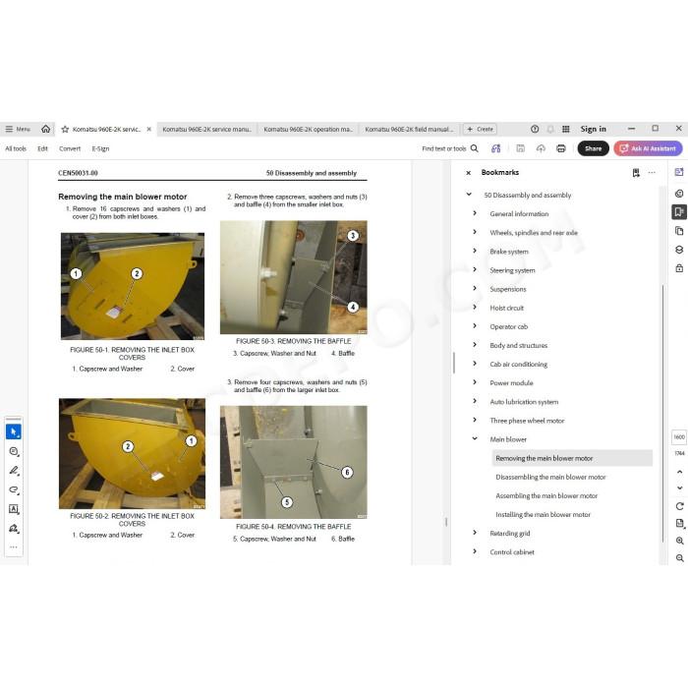Viewport: 688px width, 688px height.
Task: Choose the Draw freehand loop tool
Action: click(x=14, y=490)
